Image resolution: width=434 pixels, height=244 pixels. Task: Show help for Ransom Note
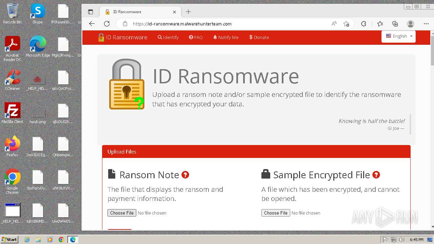pos(185,175)
